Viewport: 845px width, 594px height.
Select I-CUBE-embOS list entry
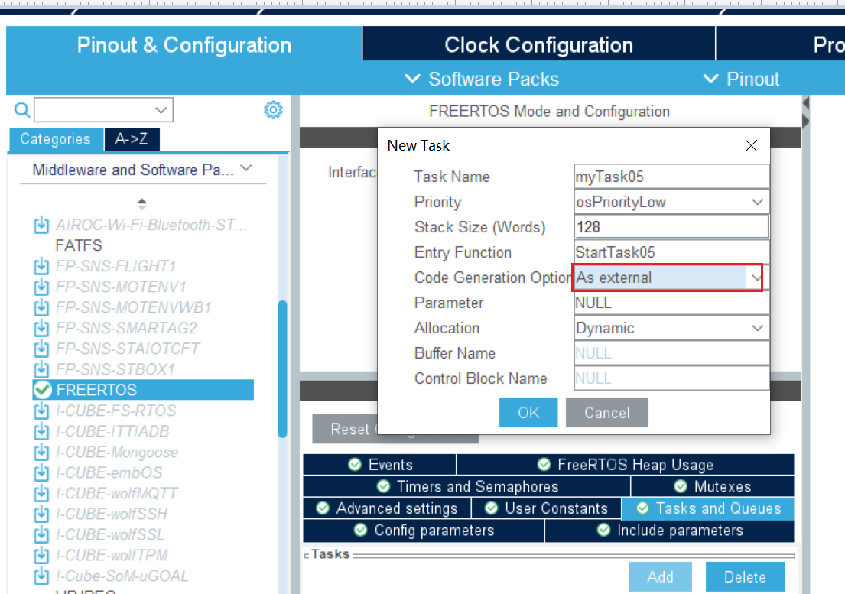(x=109, y=473)
